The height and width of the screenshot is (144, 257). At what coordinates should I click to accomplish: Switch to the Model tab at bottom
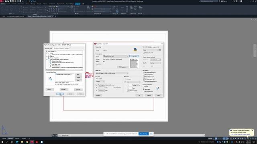[4, 138]
